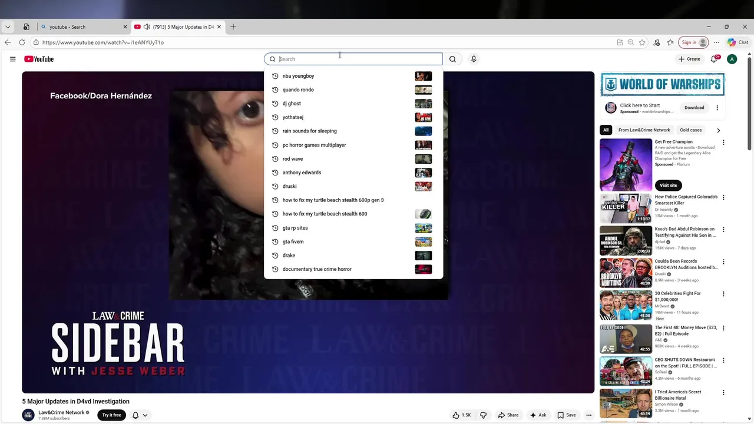The height and width of the screenshot is (424, 754).
Task: Open the browser settings ellipsis menu
Action: click(x=717, y=42)
